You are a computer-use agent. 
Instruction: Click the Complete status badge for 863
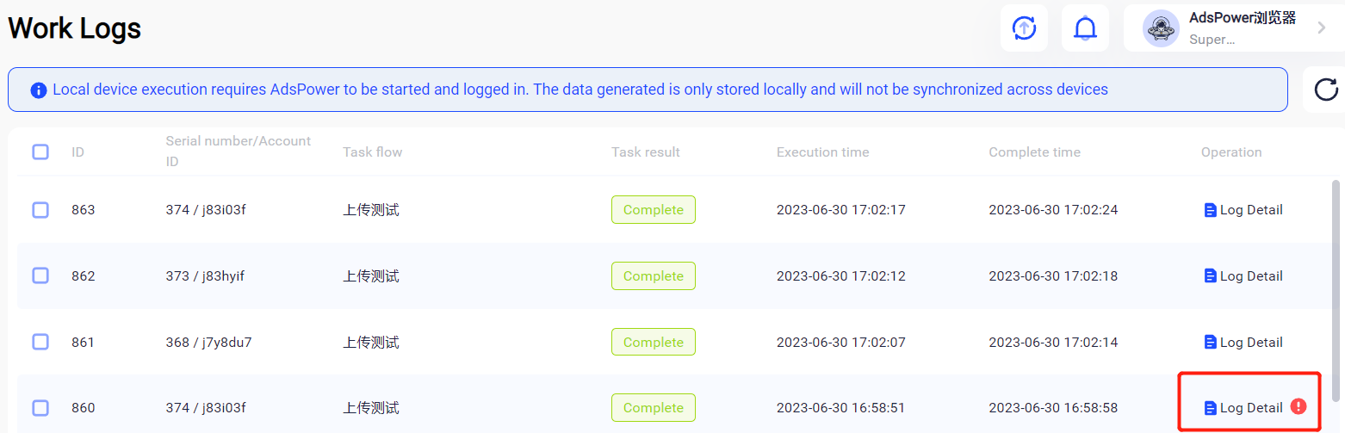click(x=653, y=210)
